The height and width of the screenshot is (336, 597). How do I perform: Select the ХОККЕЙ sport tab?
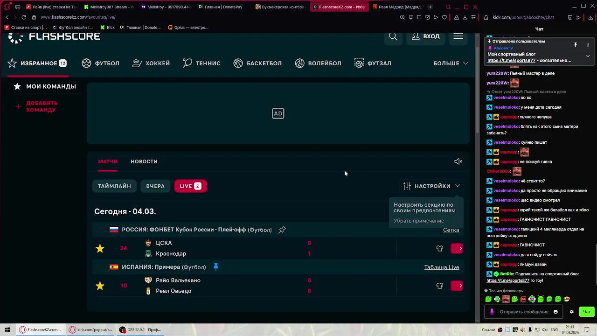151,63
